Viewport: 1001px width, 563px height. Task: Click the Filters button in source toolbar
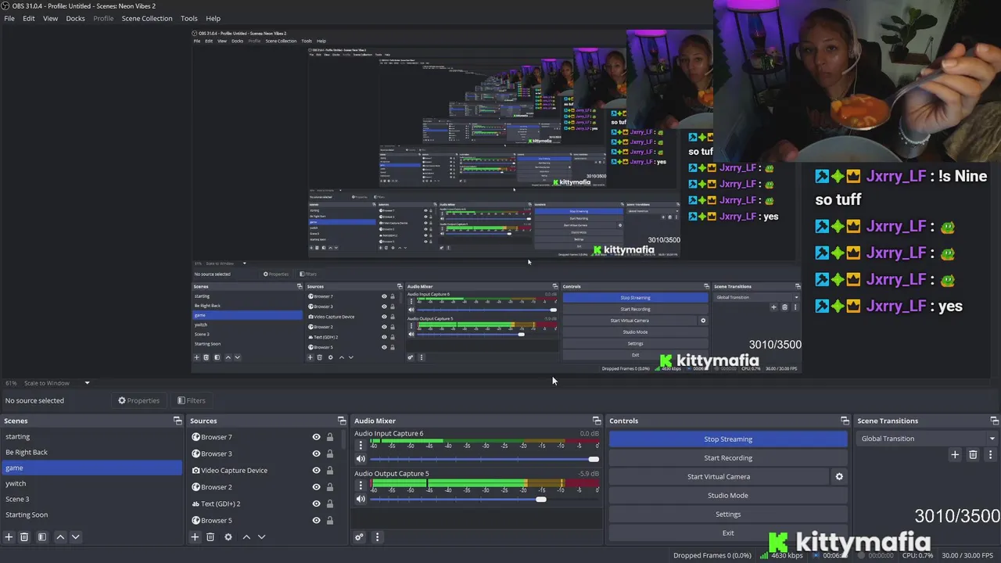(x=191, y=400)
